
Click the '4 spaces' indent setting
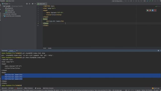138,90
